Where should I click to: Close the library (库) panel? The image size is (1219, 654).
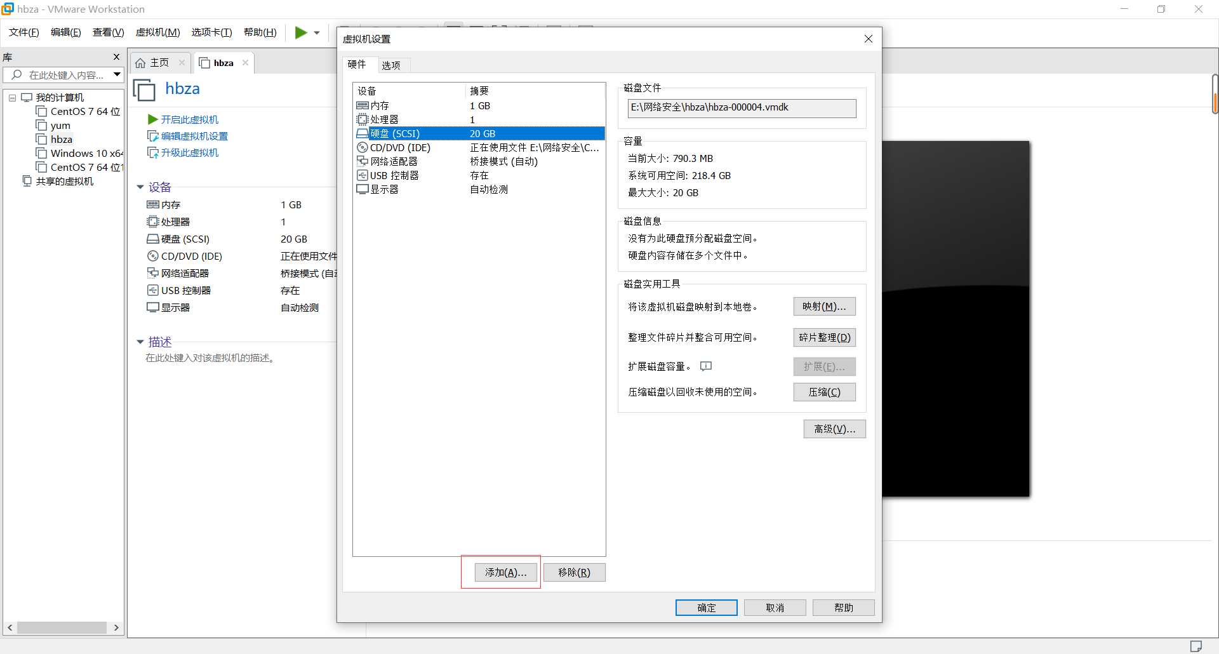pos(116,57)
